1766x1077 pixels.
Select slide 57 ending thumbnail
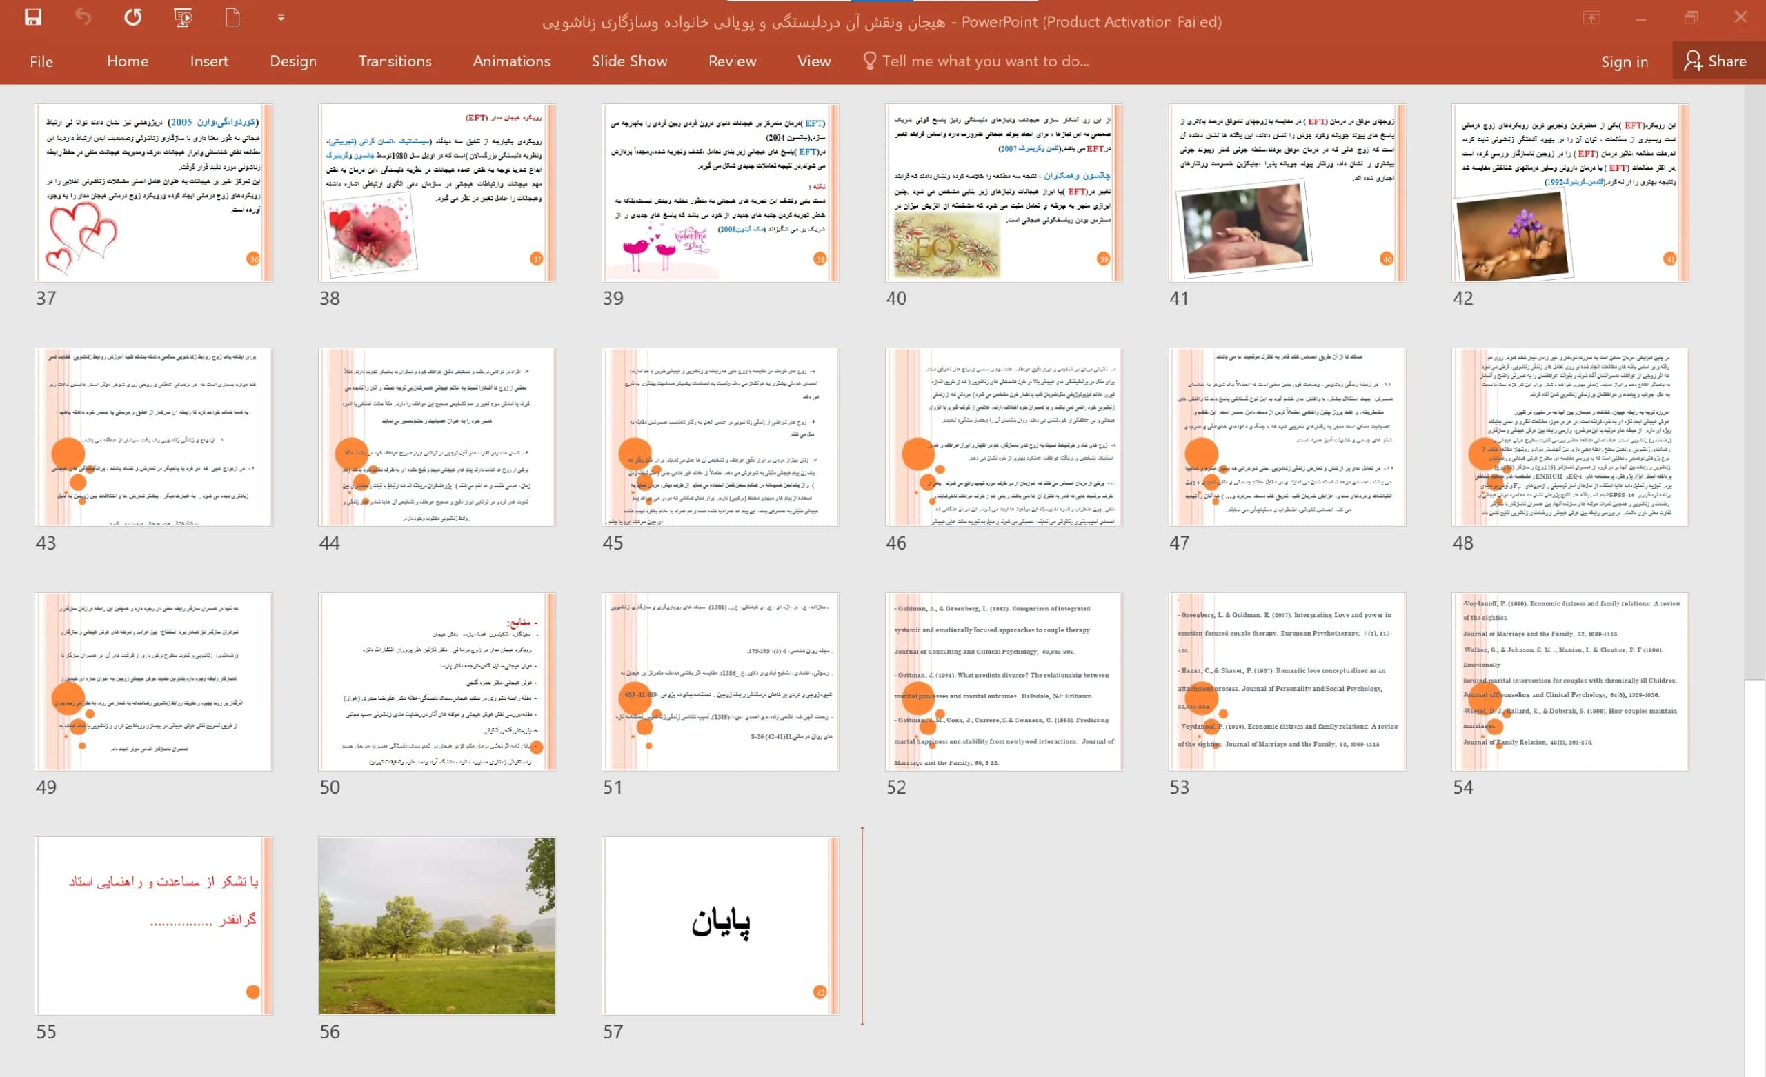pos(720,926)
